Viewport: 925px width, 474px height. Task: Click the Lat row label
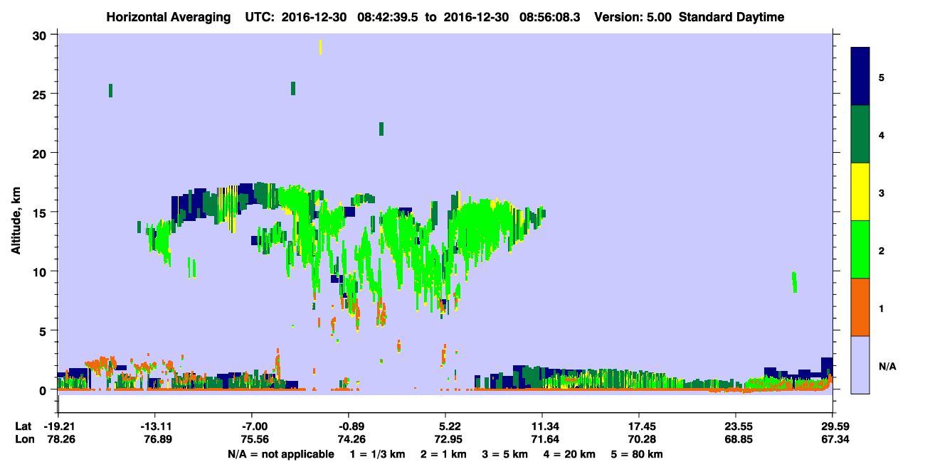click(23, 426)
